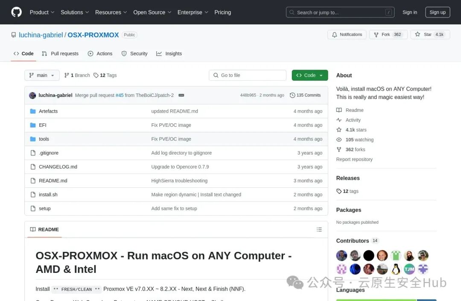Open commit message Upgrade to Opencore 0.7.9

pyautogui.click(x=180, y=167)
